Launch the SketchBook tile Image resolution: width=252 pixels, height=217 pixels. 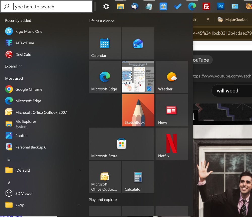click(138, 110)
